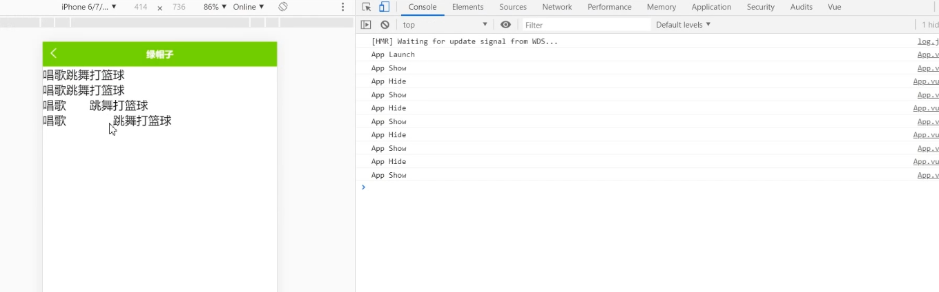Image resolution: width=939 pixels, height=292 pixels.
Task: Activate the inspect element picker icon
Action: tap(367, 7)
